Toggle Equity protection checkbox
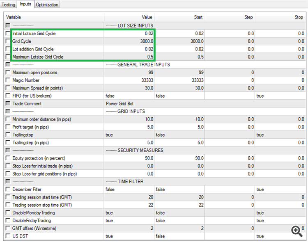The width and height of the screenshot is (308, 242). pos(8,158)
